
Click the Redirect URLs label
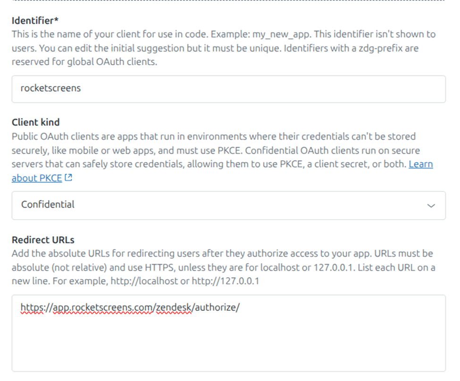pos(43,240)
